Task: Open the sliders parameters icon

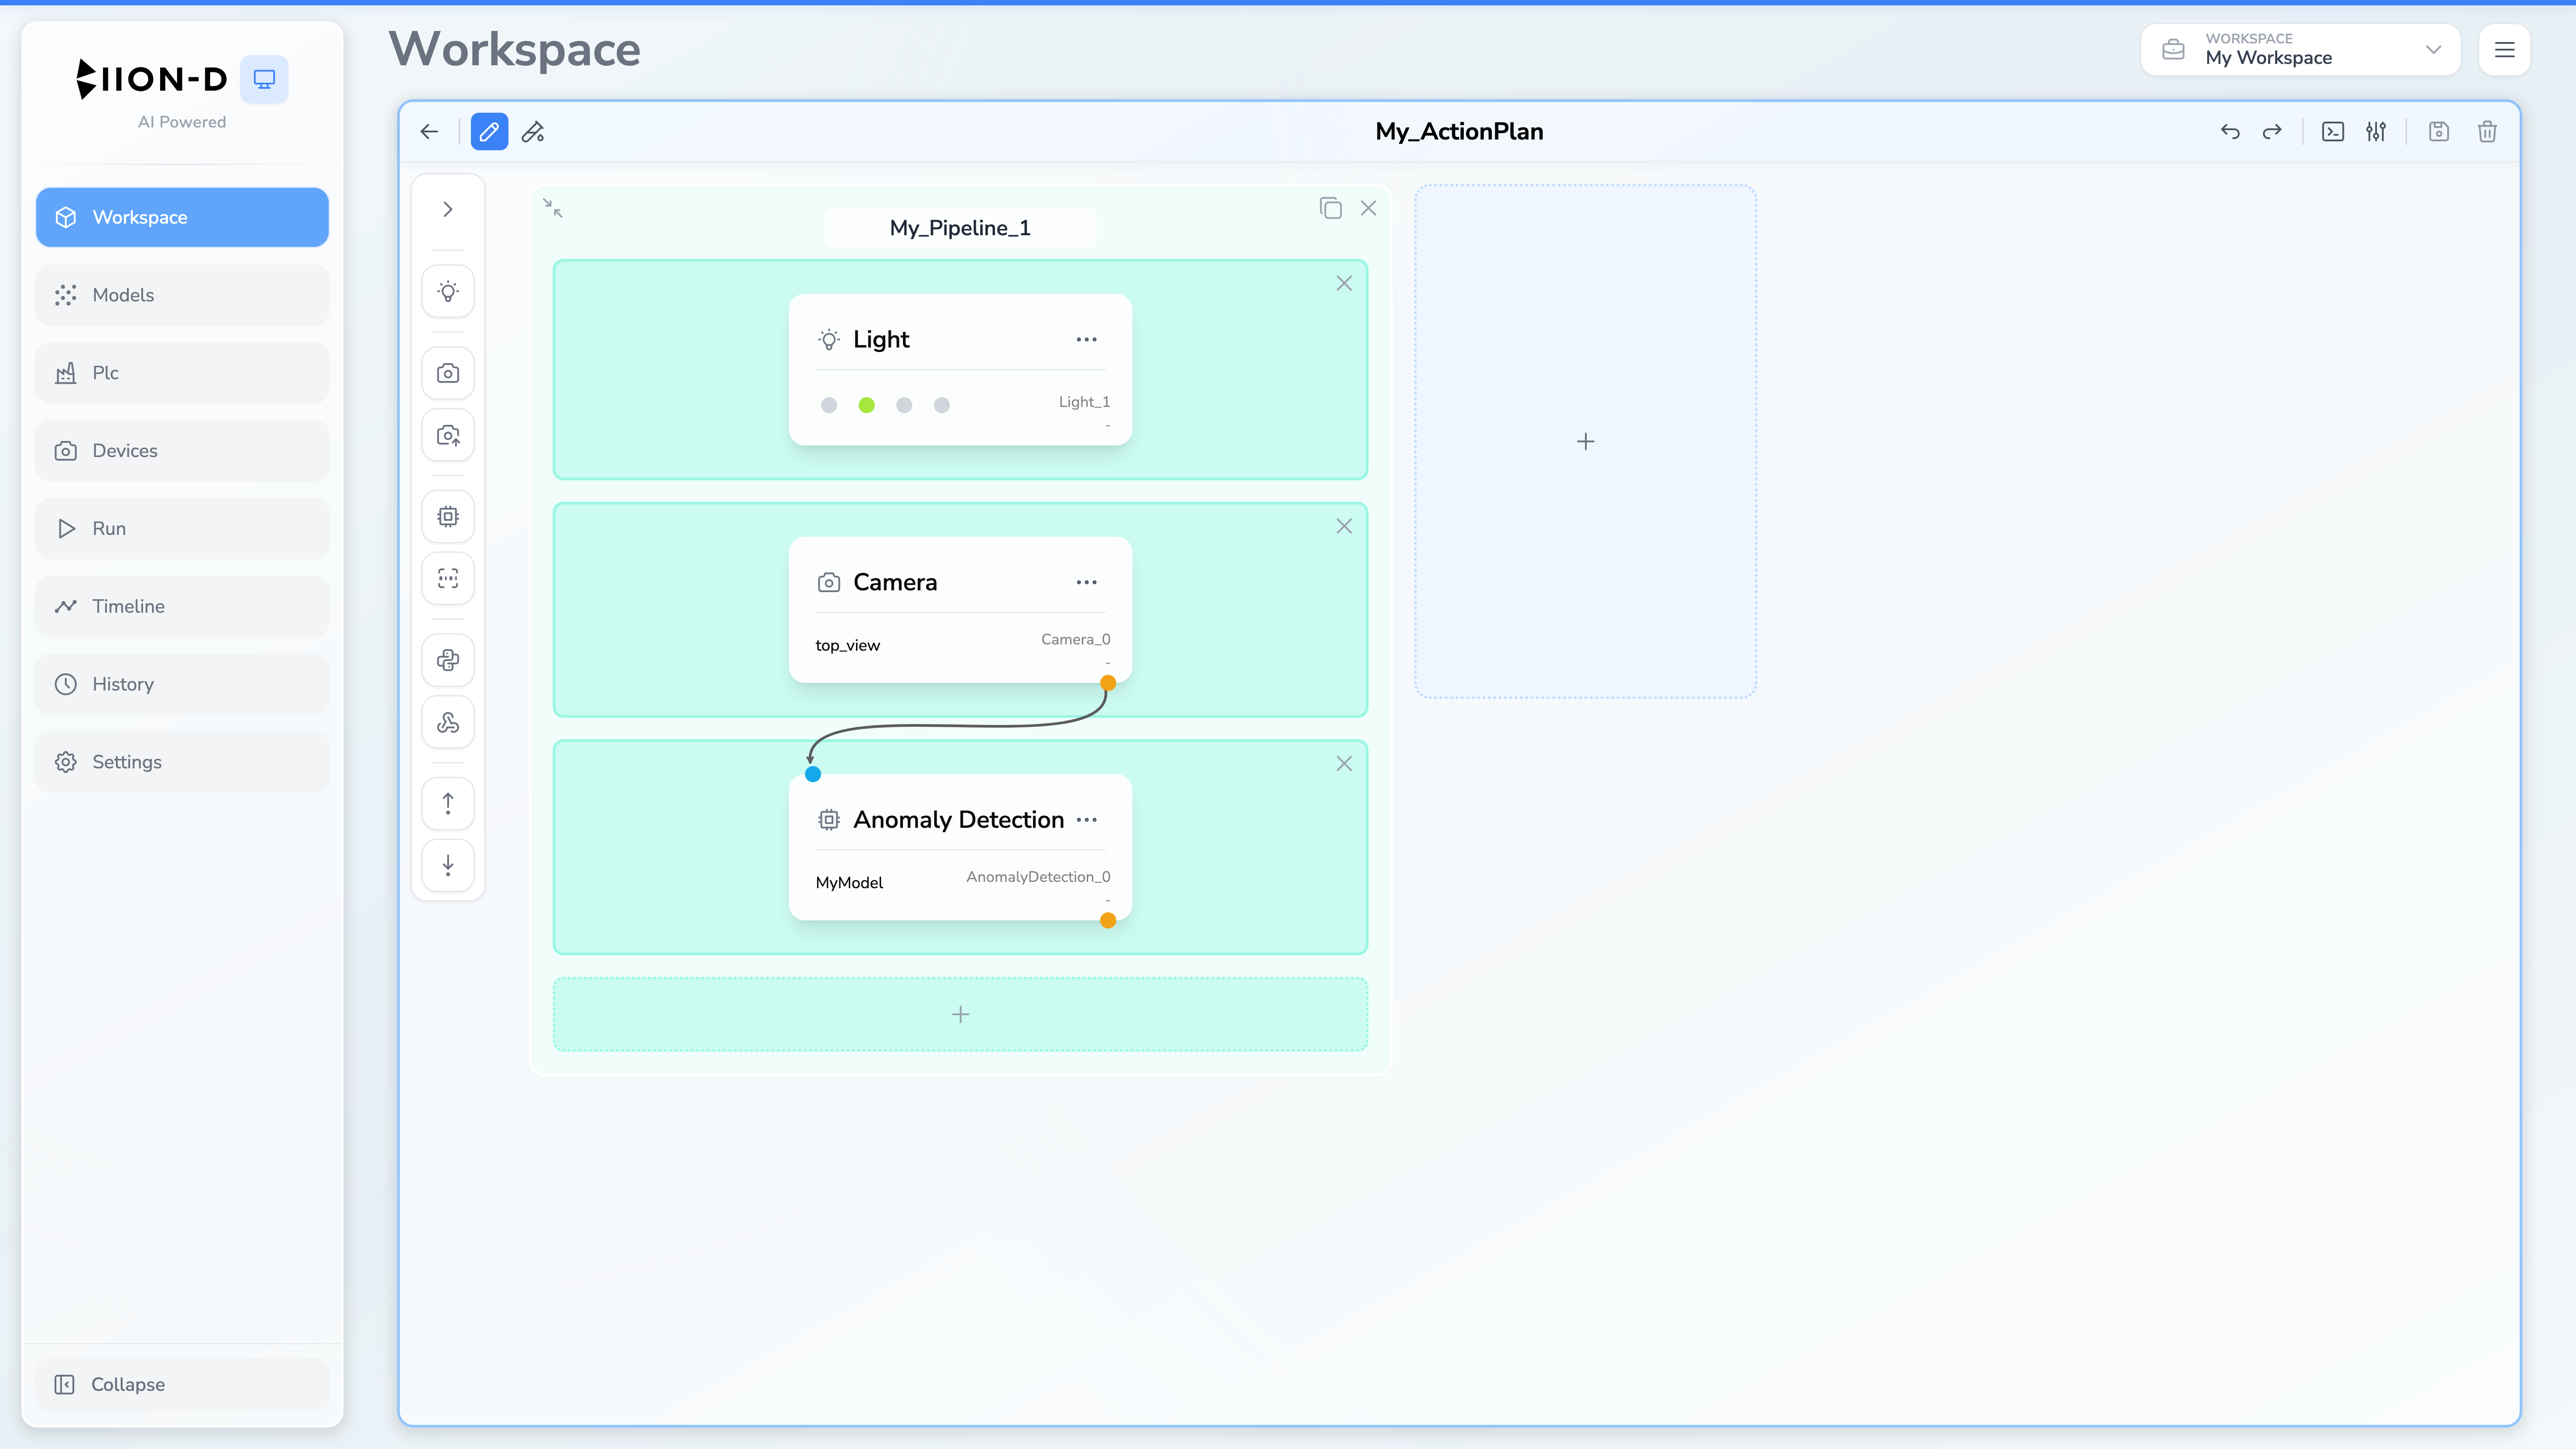Action: coord(2377,131)
